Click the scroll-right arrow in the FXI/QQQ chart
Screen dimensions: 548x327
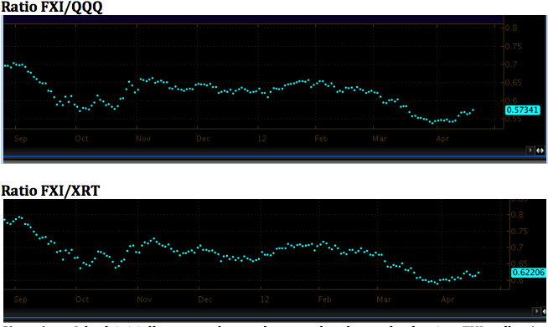530,151
